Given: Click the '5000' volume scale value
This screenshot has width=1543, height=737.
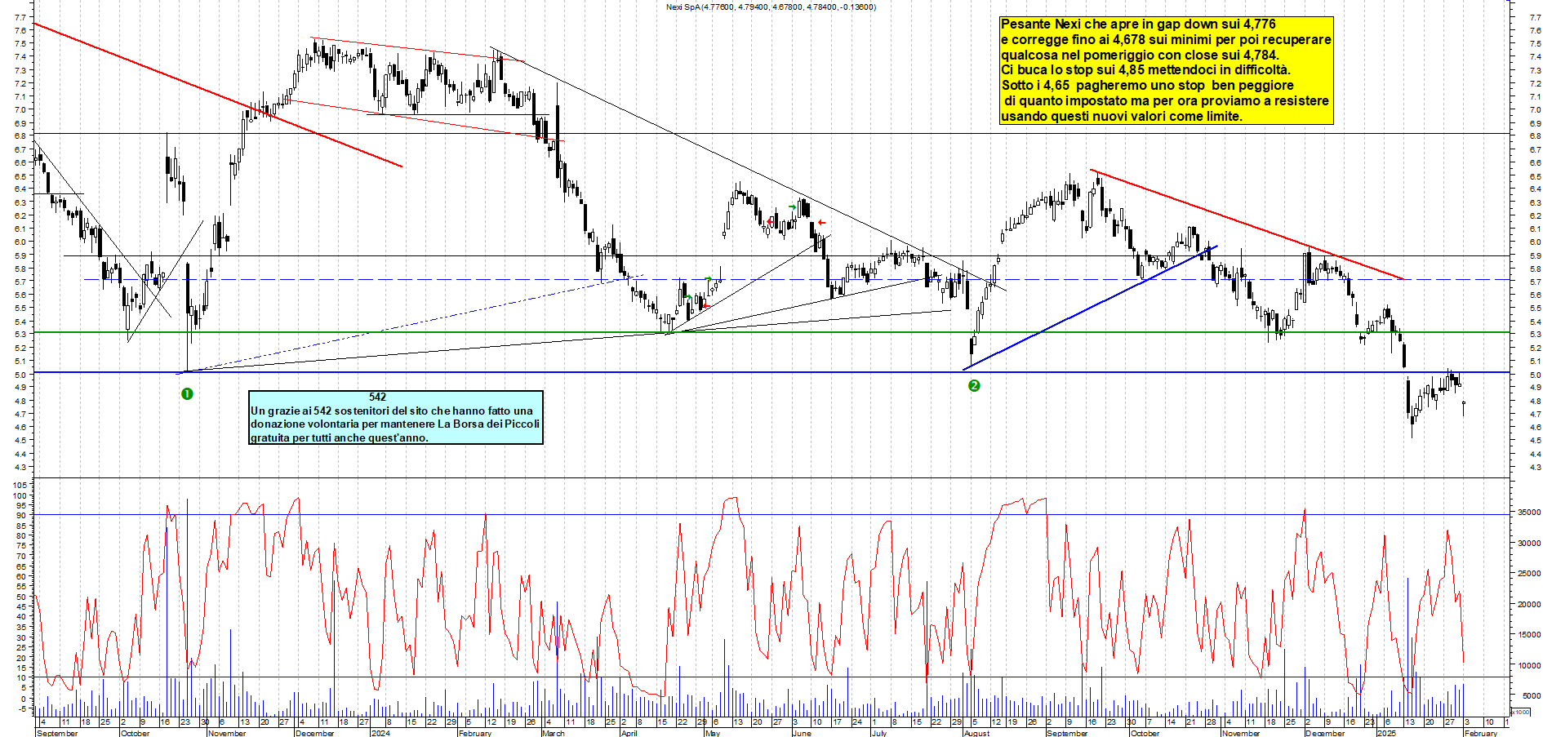Looking at the screenshot, I should 1531,695.
